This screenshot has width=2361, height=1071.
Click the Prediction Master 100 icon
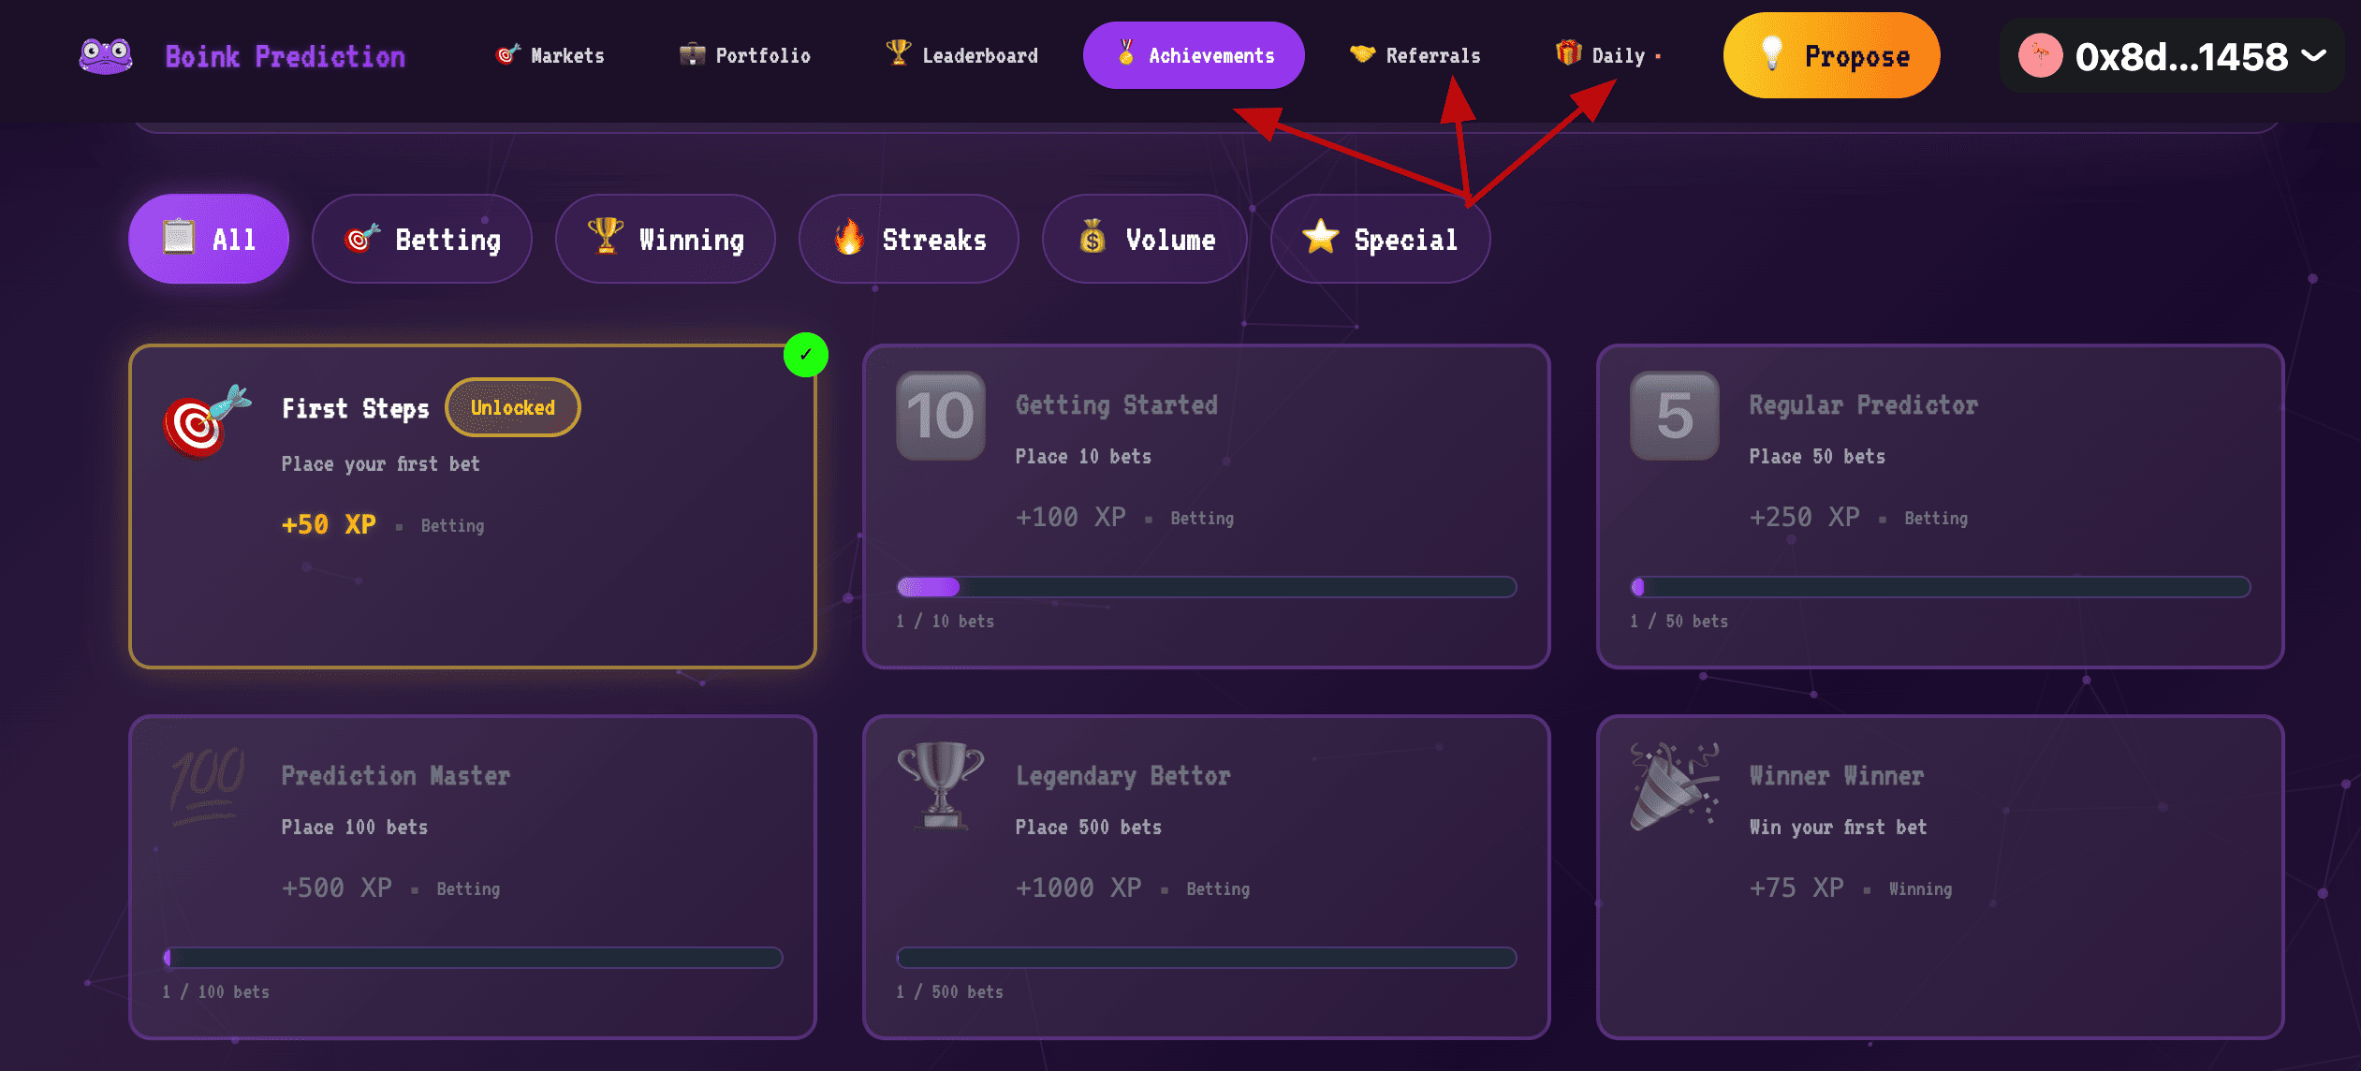click(x=207, y=783)
